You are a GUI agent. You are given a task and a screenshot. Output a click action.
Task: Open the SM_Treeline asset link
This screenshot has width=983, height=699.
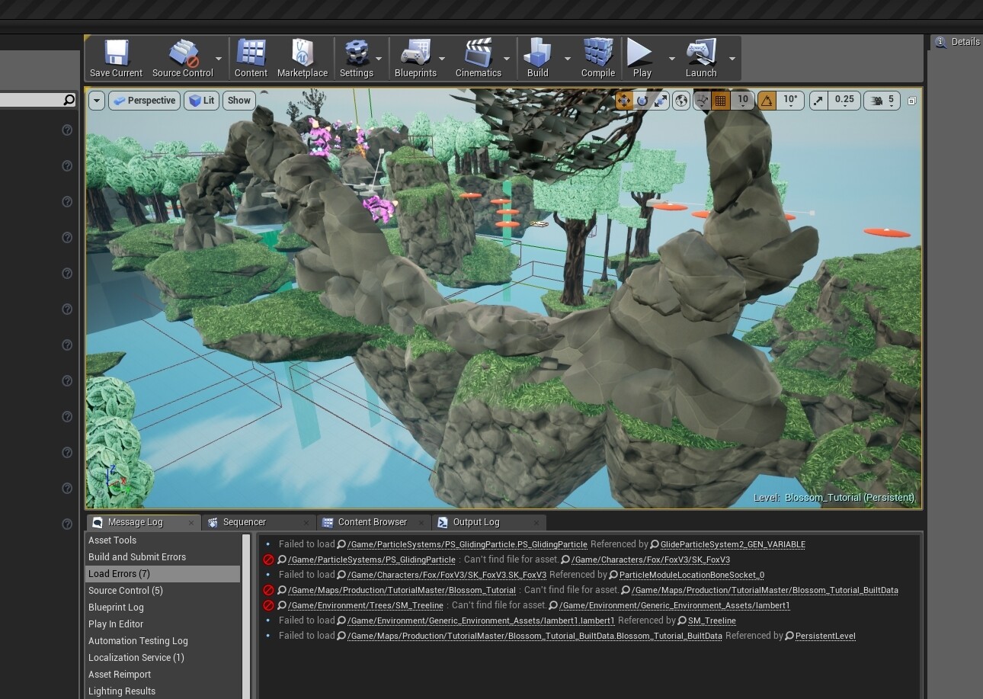click(x=712, y=620)
